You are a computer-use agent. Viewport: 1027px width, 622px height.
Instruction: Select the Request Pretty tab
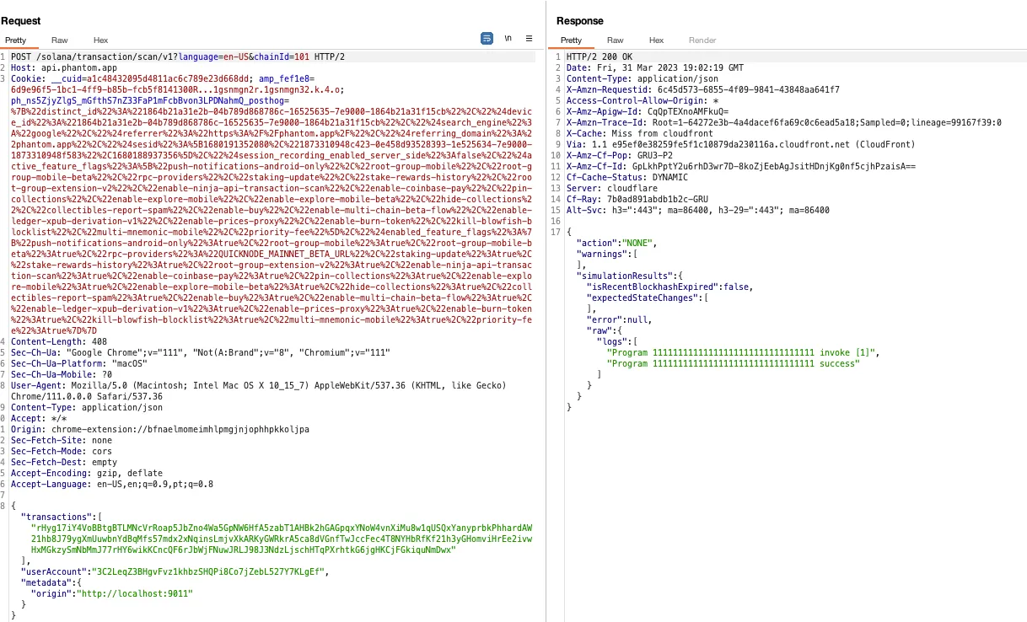pyautogui.click(x=15, y=40)
